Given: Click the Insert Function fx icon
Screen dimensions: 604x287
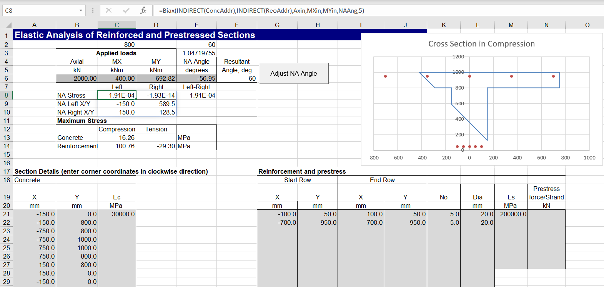Looking at the screenshot, I should click(x=143, y=10).
